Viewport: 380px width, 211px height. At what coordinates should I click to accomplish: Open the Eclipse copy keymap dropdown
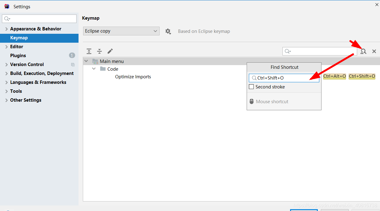[x=121, y=31]
